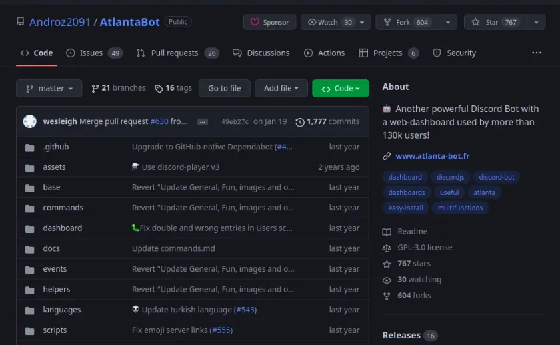The height and width of the screenshot is (345, 560).
Task: Click the folder icon for commands
Action: pyautogui.click(x=29, y=208)
